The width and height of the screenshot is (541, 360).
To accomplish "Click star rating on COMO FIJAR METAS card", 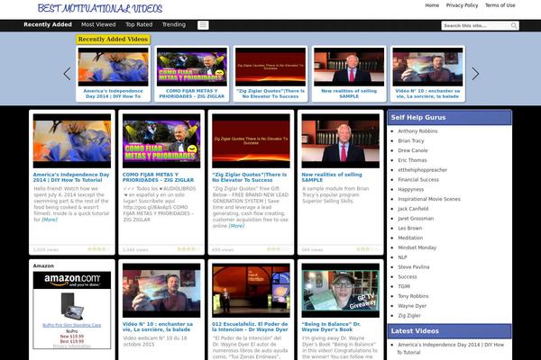I will tap(188, 249).
